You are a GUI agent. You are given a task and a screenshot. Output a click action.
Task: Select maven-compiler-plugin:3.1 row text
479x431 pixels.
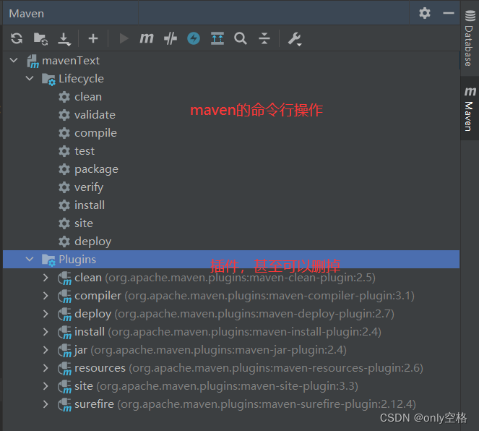tap(244, 296)
